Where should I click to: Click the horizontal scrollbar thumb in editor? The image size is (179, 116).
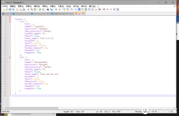pyautogui.click(x=31, y=108)
